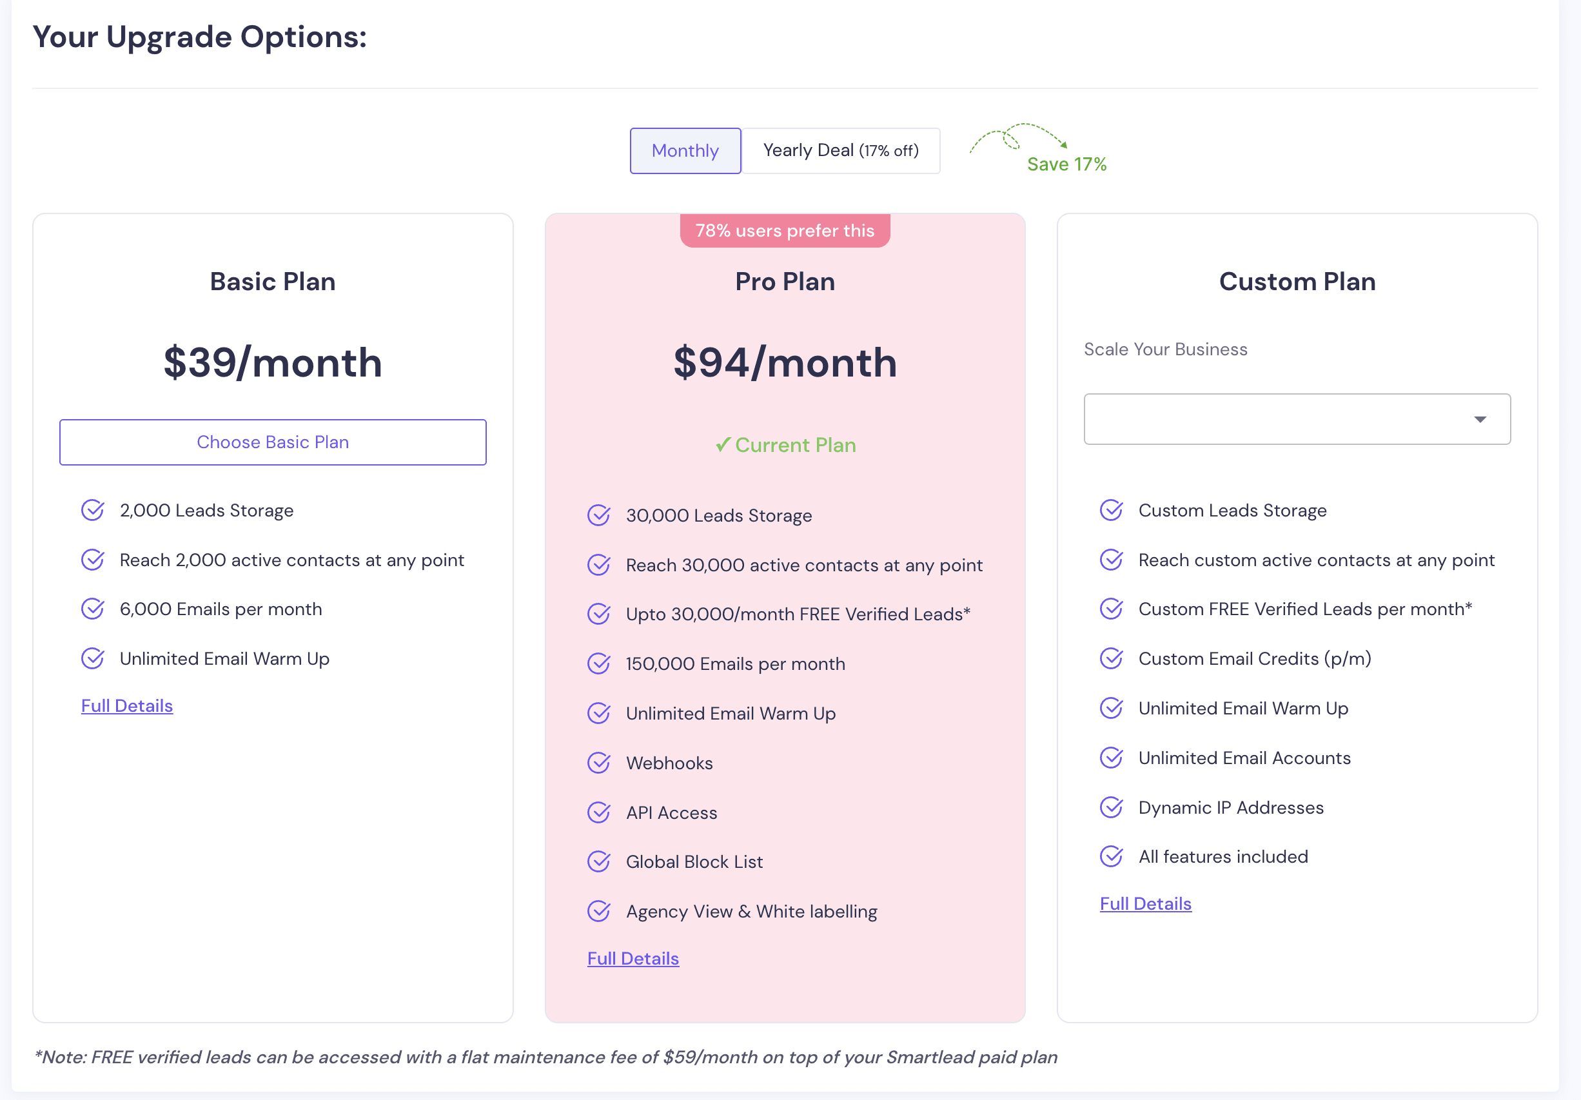Open Full Details for Basic Plan
Screen dimensions: 1581x1100
127,705
